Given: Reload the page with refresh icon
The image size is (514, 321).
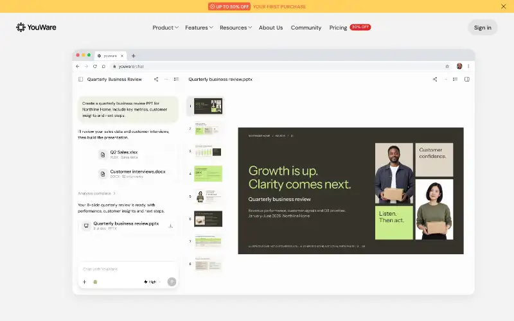Looking at the screenshot, I should 94,66.
